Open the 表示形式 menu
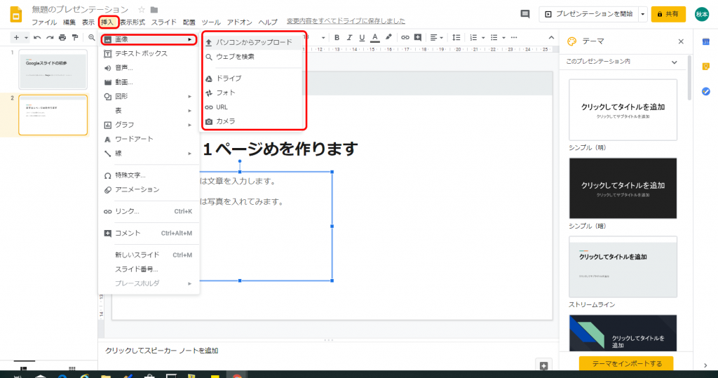 pos(133,22)
